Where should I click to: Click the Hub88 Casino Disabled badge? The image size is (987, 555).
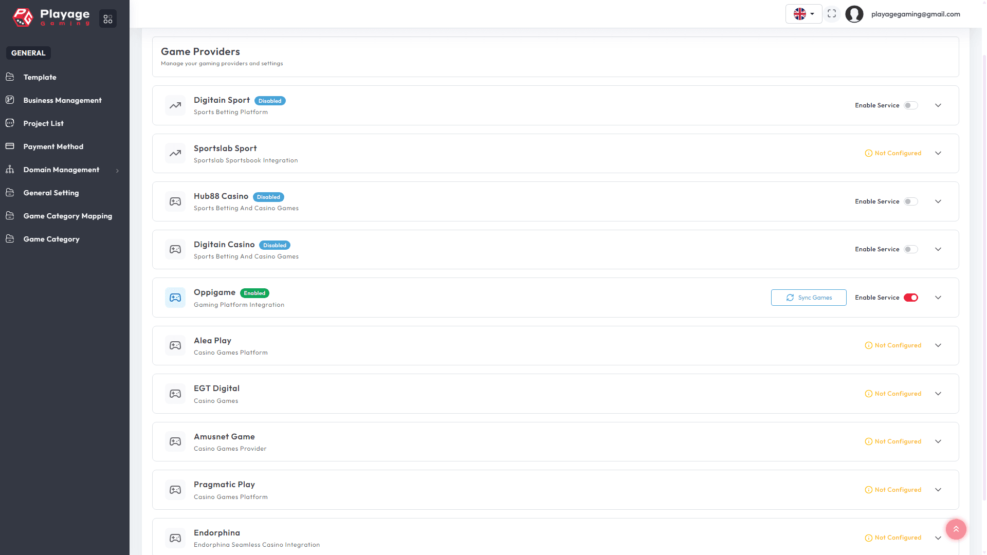(268, 197)
